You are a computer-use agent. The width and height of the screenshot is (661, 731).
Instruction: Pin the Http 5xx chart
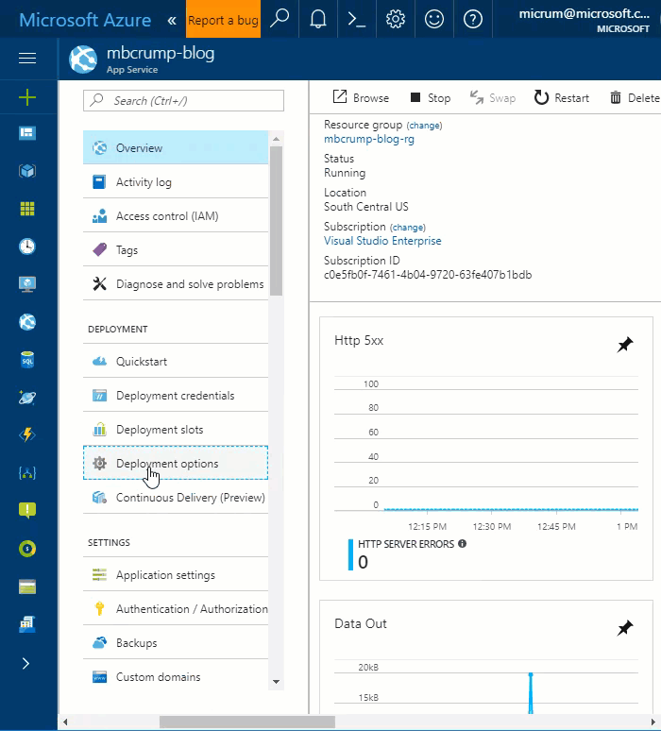pyautogui.click(x=624, y=345)
